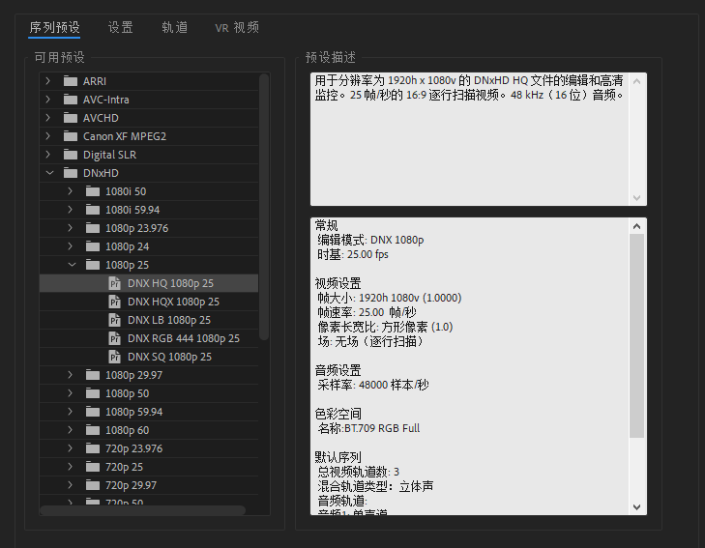This screenshot has width=705, height=548.
Task: Click the Digital SLR folder icon
Action: tap(71, 155)
